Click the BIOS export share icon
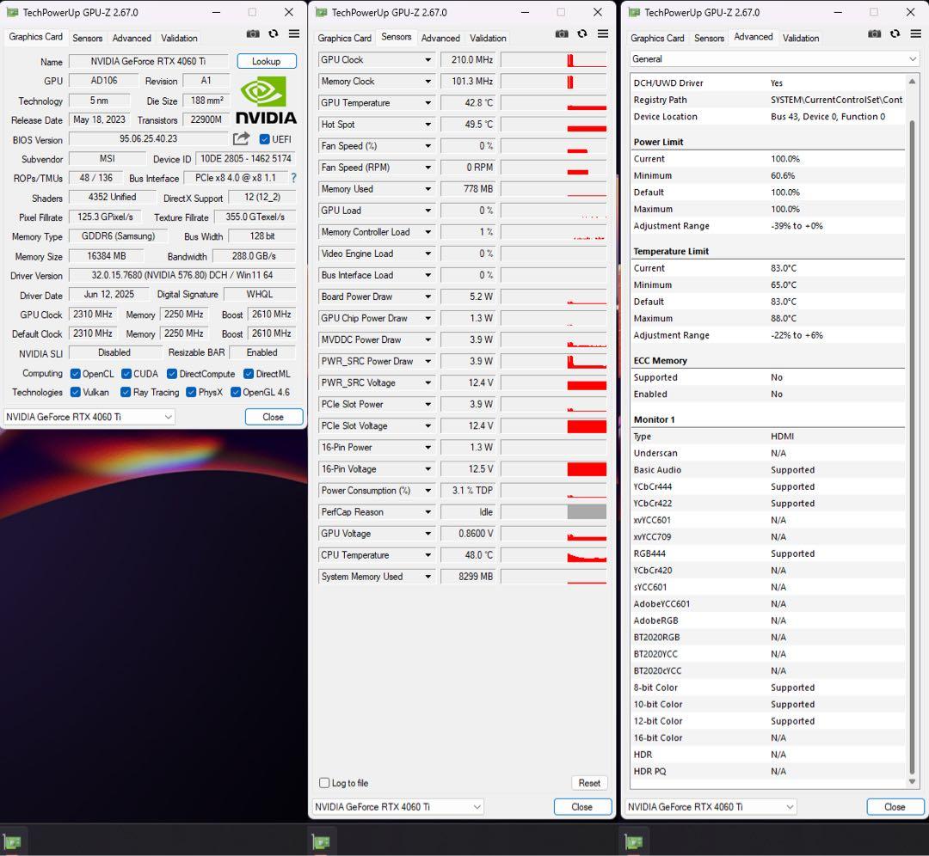 (x=241, y=138)
